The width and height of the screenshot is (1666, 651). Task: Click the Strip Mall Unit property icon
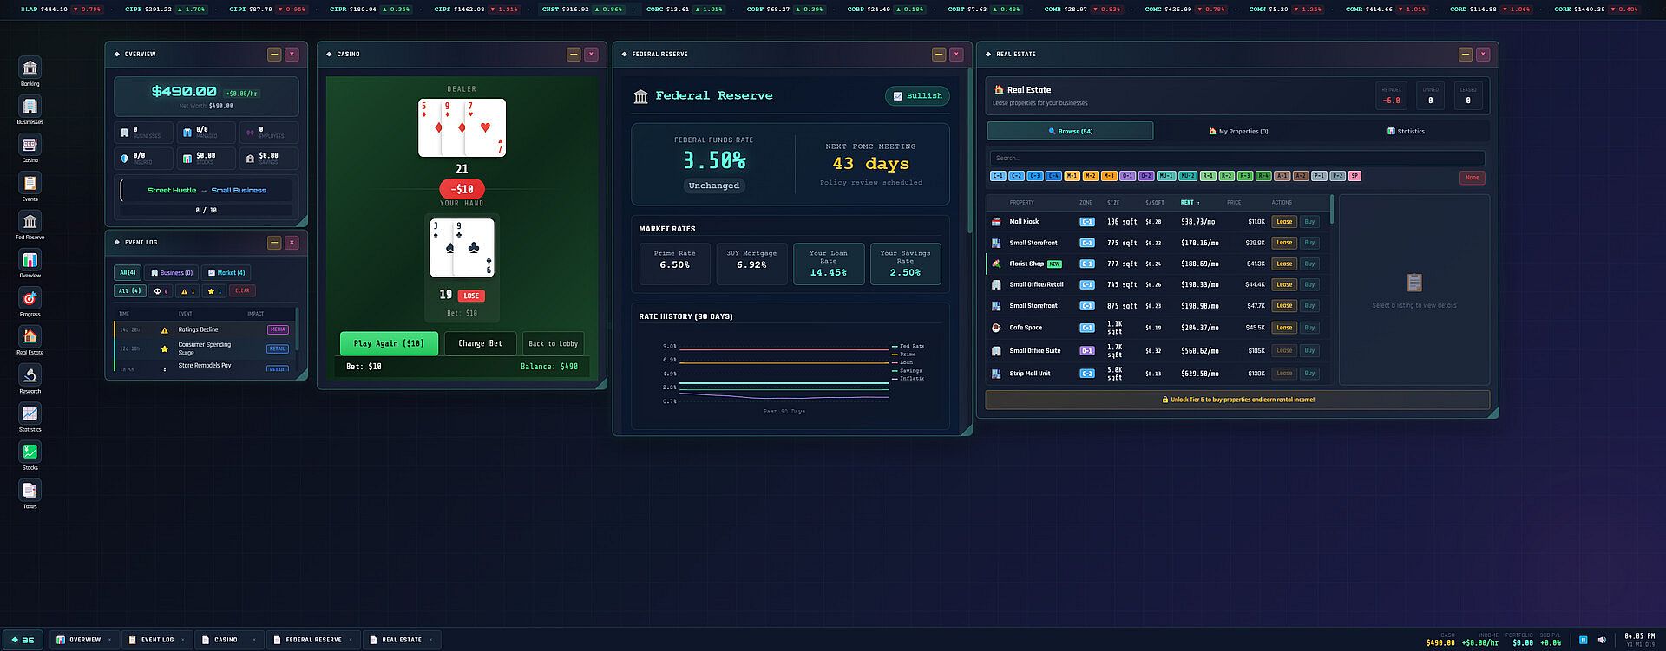(x=996, y=374)
